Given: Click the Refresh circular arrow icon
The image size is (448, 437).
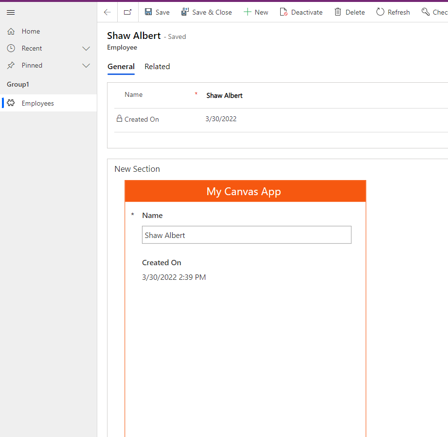Looking at the screenshot, I should click(x=380, y=12).
